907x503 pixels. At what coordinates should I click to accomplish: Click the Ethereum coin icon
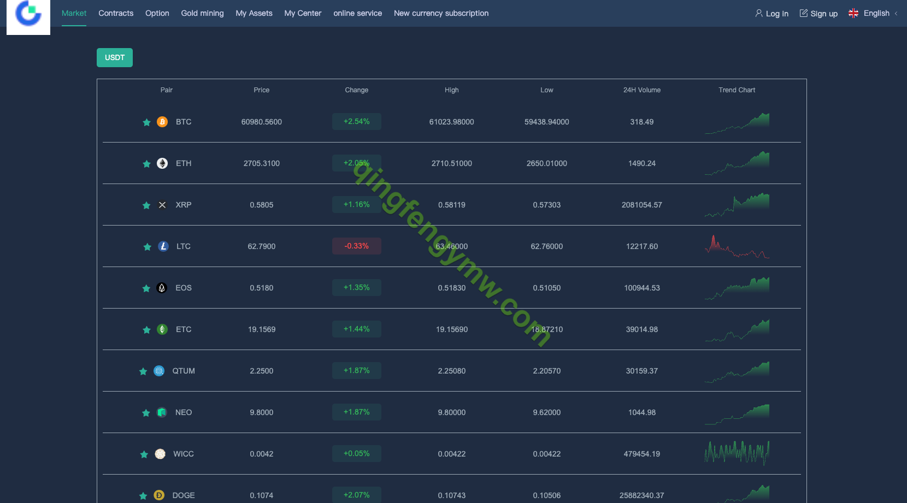[x=162, y=163]
